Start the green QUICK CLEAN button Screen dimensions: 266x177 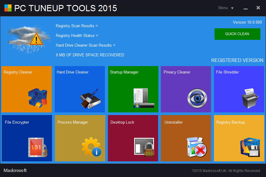pyautogui.click(x=237, y=34)
